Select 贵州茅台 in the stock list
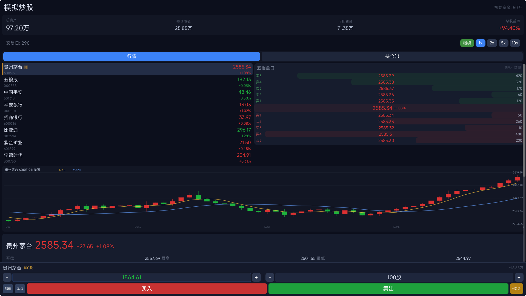The width and height of the screenshot is (526, 296). (127, 70)
